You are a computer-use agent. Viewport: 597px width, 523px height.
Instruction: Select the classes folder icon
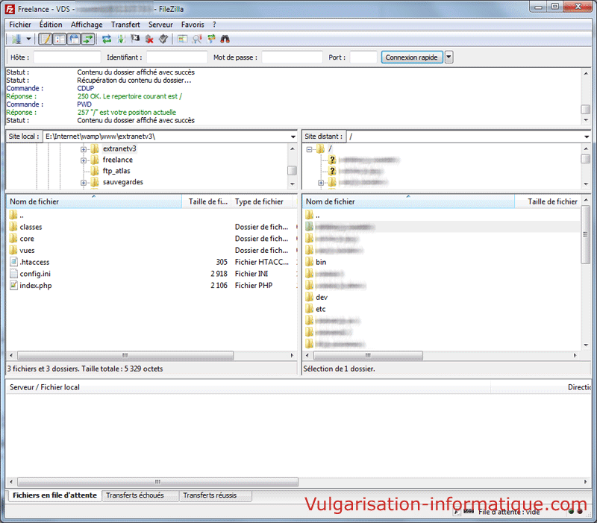click(13, 227)
